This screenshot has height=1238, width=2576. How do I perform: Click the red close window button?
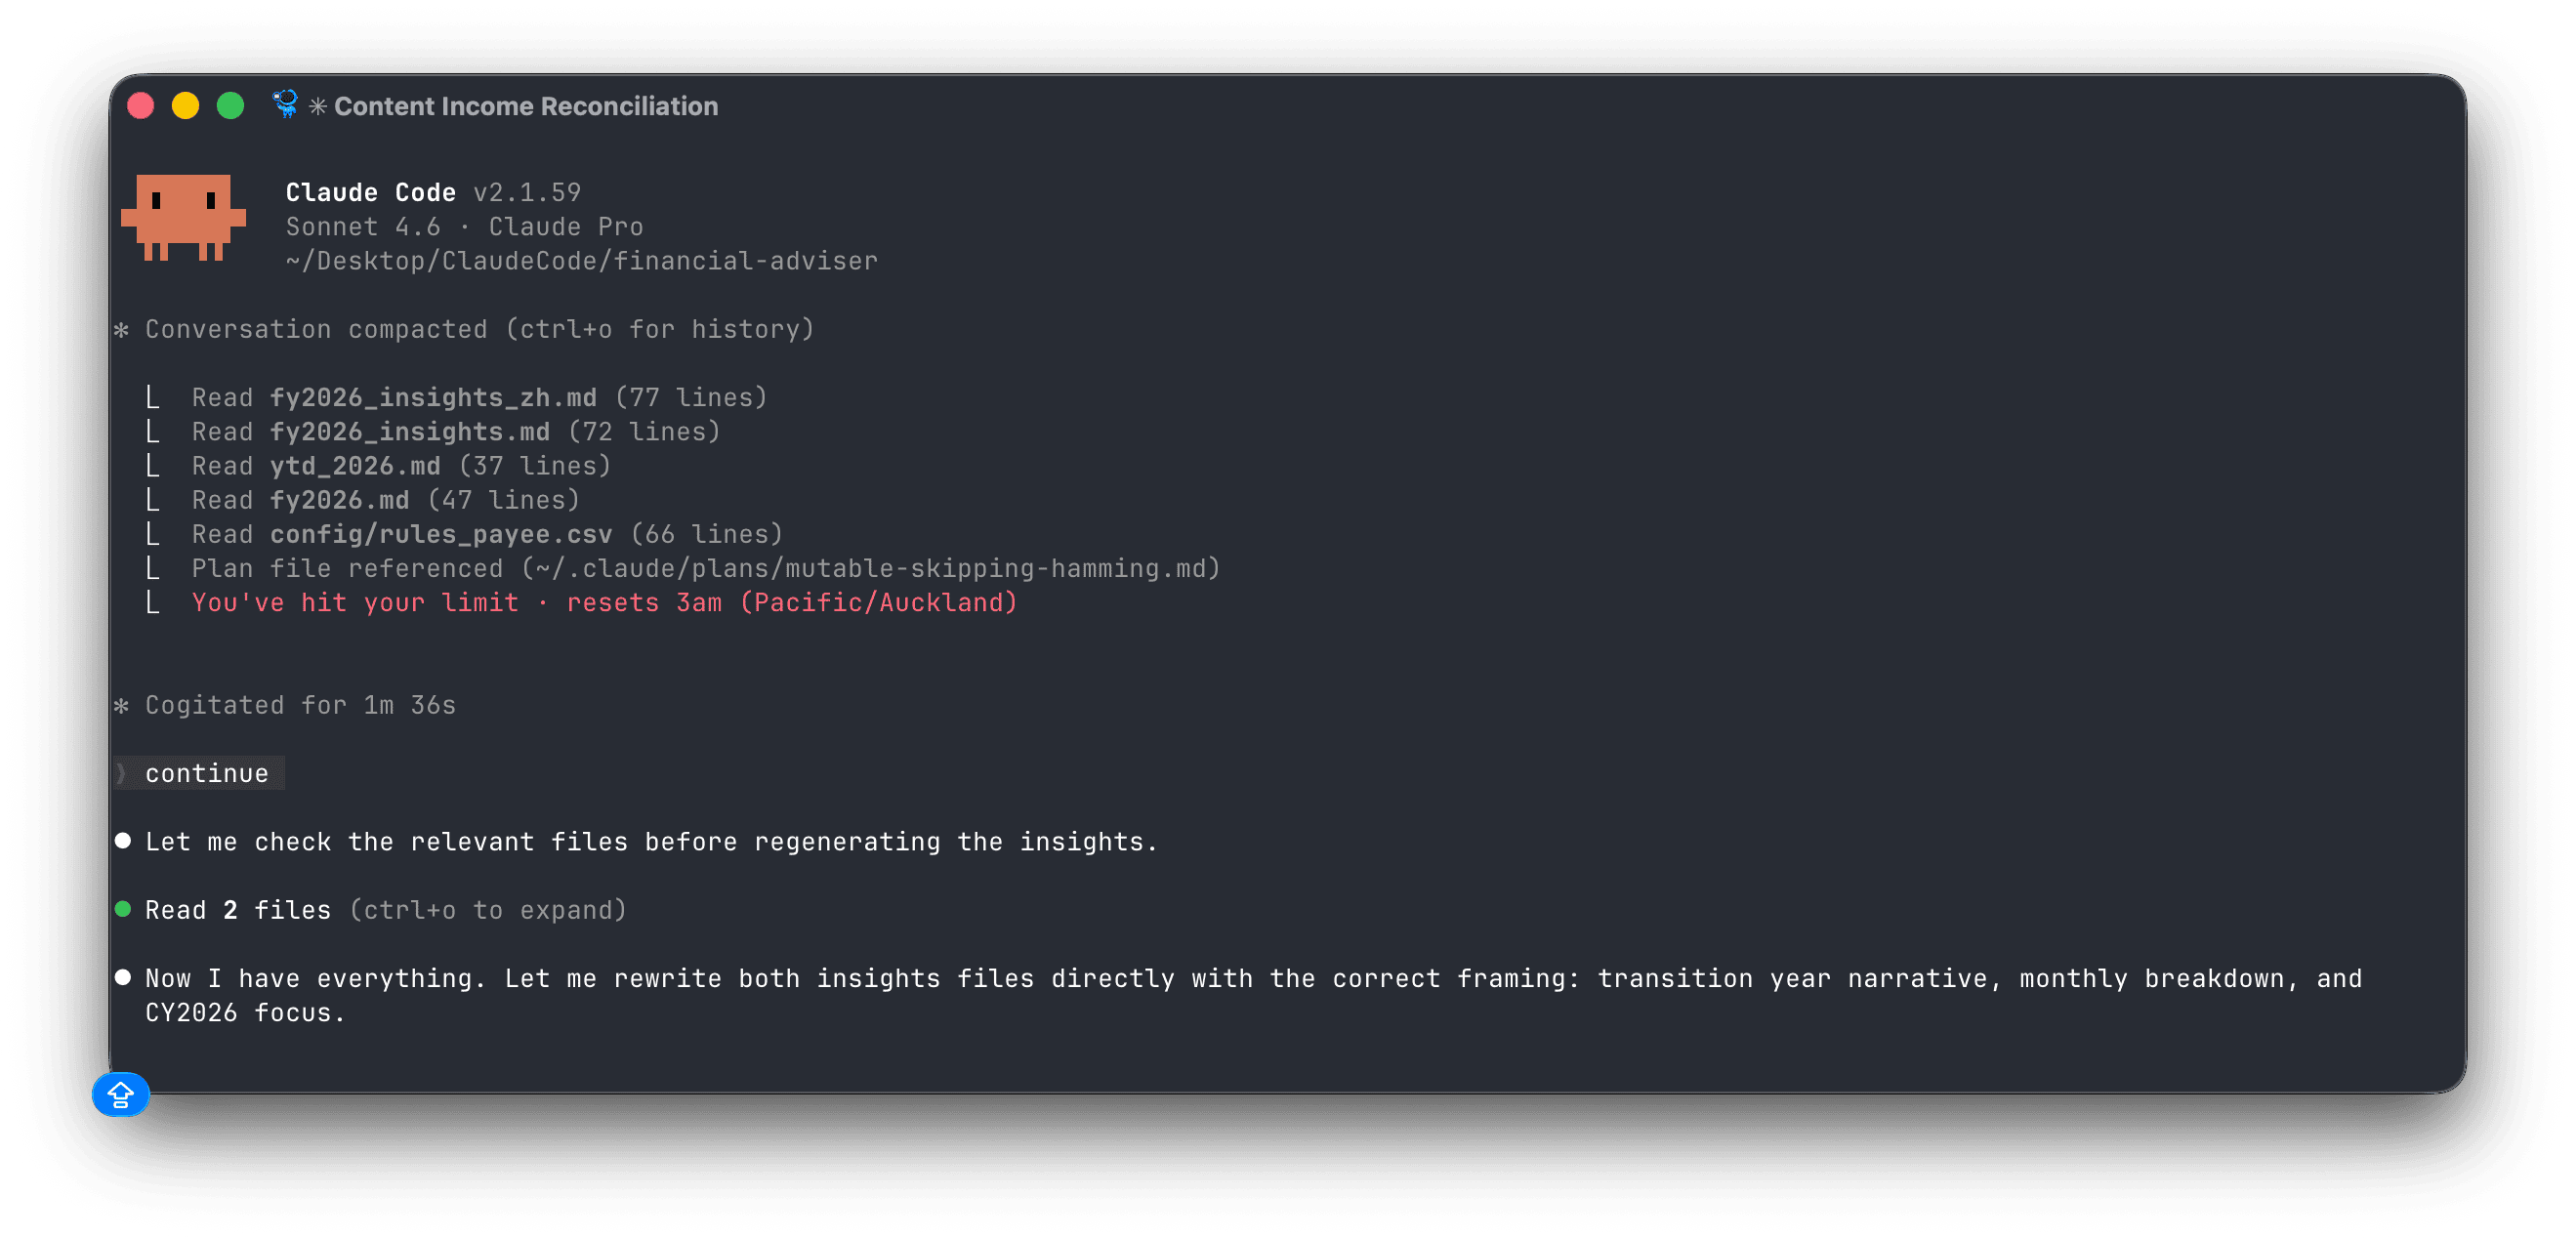[x=141, y=106]
